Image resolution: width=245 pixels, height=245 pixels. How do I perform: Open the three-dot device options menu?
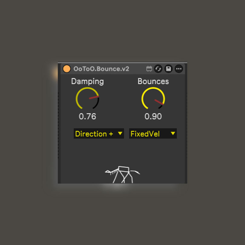pyautogui.click(x=179, y=69)
